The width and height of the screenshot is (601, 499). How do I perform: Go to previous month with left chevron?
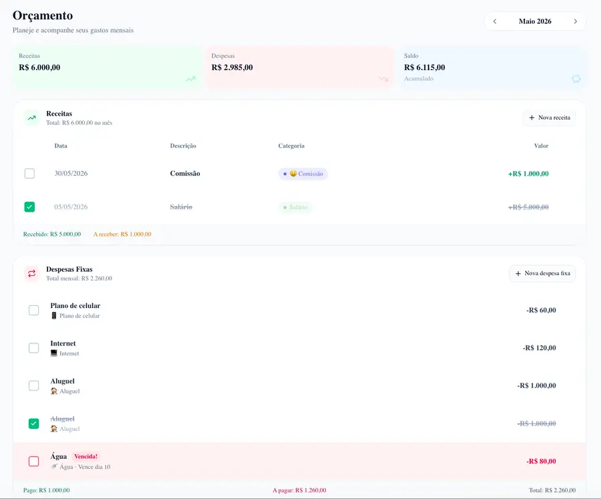click(x=495, y=21)
